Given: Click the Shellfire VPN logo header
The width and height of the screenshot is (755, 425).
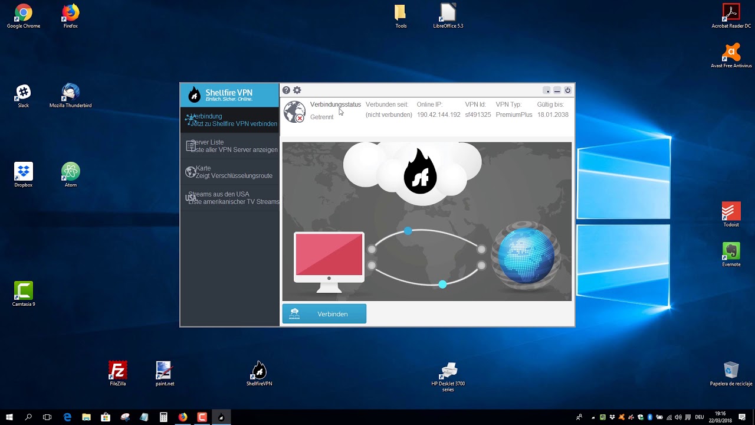Looking at the screenshot, I should coord(229,94).
